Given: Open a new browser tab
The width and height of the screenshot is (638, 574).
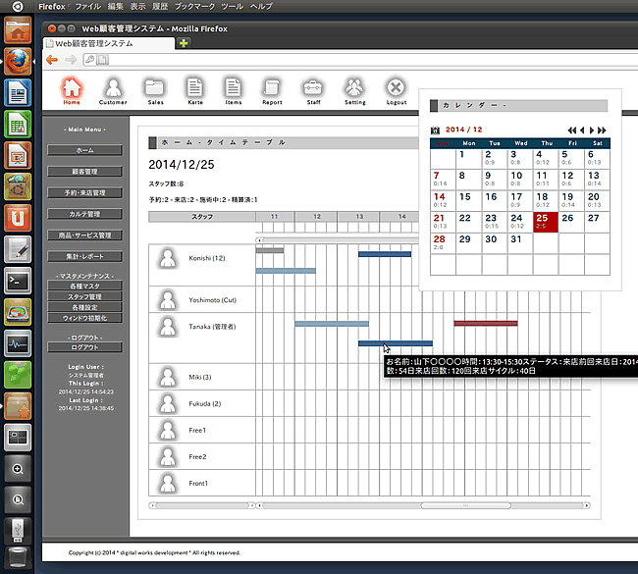Looking at the screenshot, I should [184, 43].
